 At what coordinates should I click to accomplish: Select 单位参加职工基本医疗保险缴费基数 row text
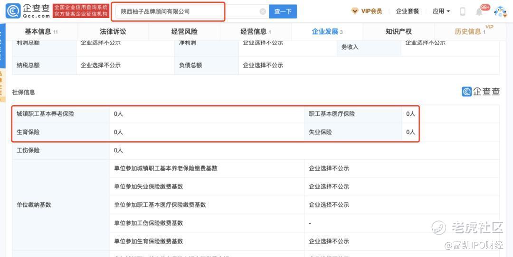[x=160, y=205]
